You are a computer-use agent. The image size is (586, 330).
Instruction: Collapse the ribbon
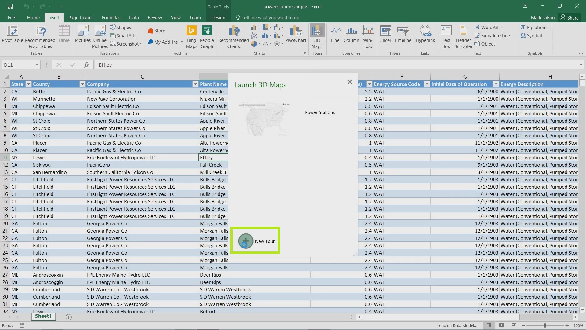tap(581, 53)
